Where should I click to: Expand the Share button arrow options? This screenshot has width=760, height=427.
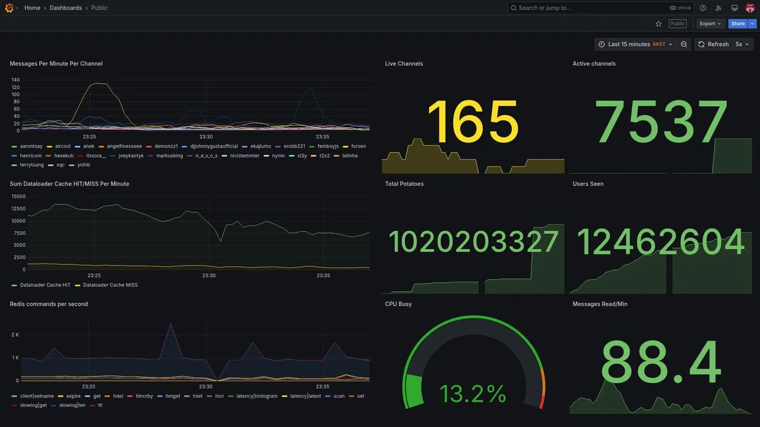[x=753, y=24]
